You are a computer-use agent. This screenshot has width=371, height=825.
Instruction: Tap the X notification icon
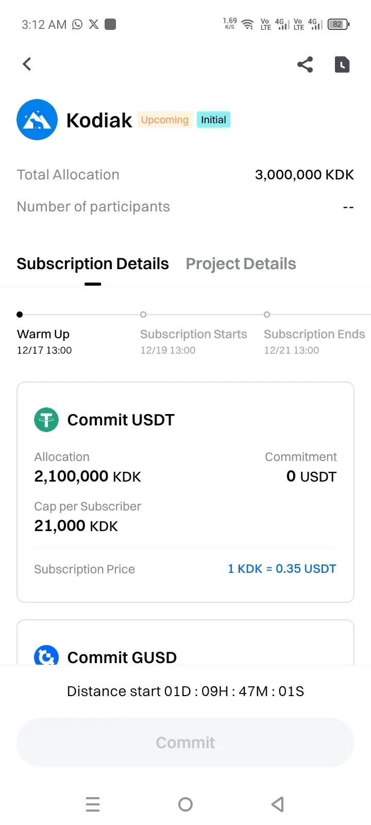94,24
